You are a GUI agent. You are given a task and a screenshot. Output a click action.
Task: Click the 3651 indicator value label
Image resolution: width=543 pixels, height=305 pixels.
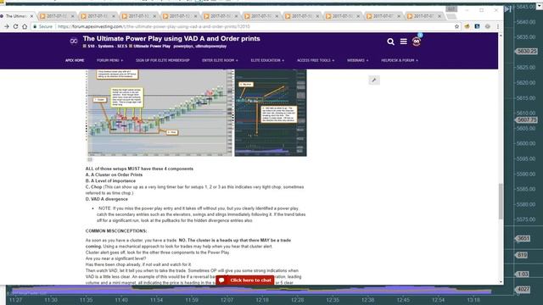(523, 238)
